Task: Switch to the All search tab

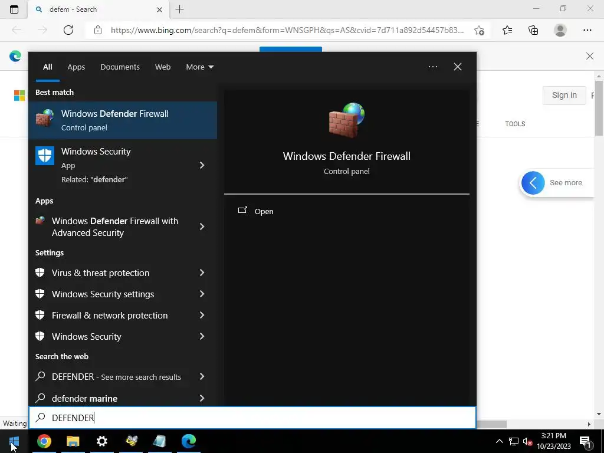Action: coord(47,67)
